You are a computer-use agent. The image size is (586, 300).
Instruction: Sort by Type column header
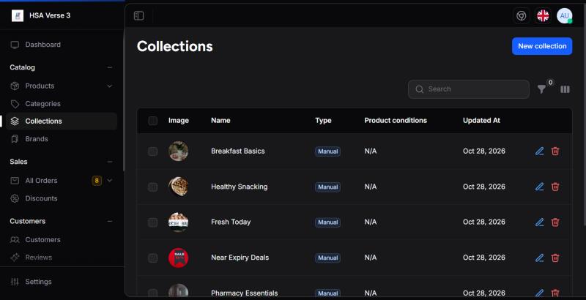tap(323, 121)
